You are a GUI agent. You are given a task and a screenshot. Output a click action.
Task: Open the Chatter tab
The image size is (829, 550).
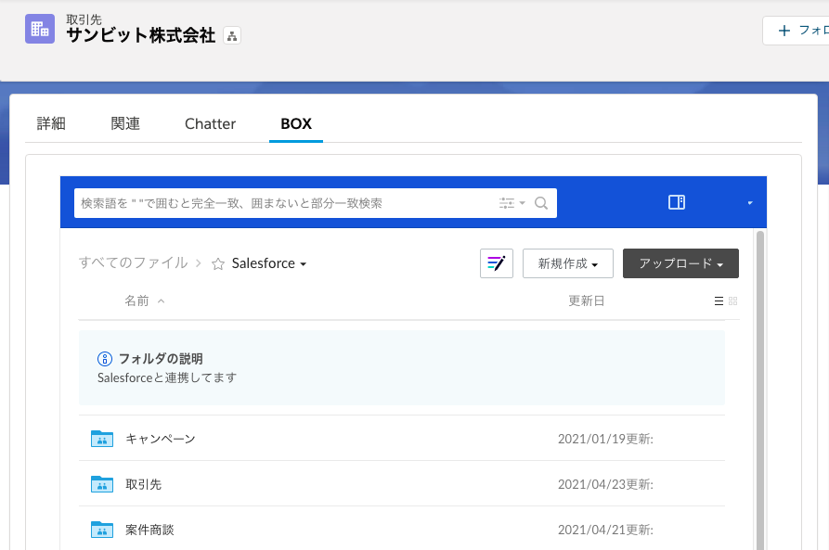coord(210,123)
